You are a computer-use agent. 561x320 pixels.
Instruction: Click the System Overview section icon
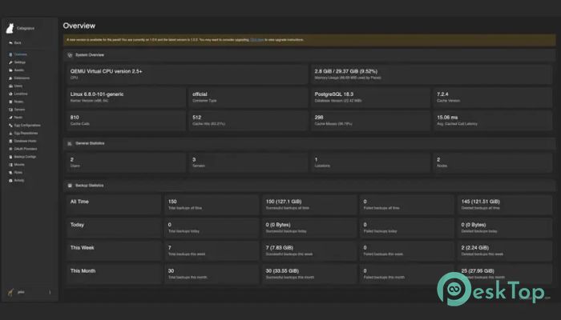[71, 55]
